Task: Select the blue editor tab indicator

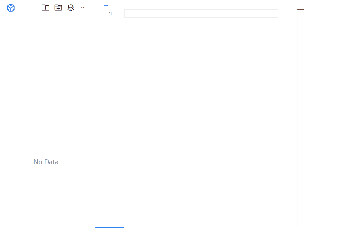Action: 106,5
